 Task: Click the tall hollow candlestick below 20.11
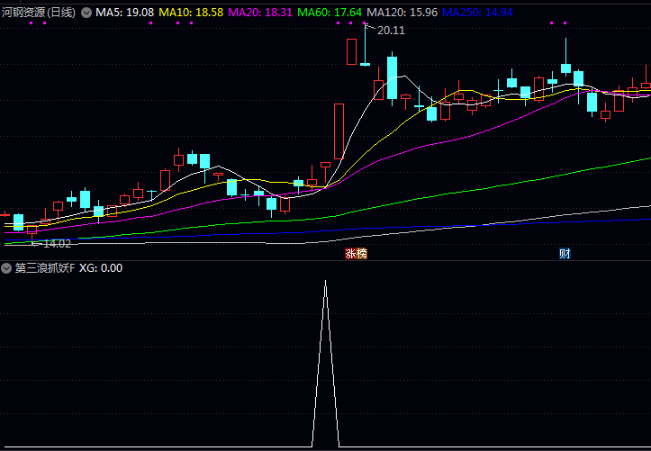pyautogui.click(x=351, y=51)
